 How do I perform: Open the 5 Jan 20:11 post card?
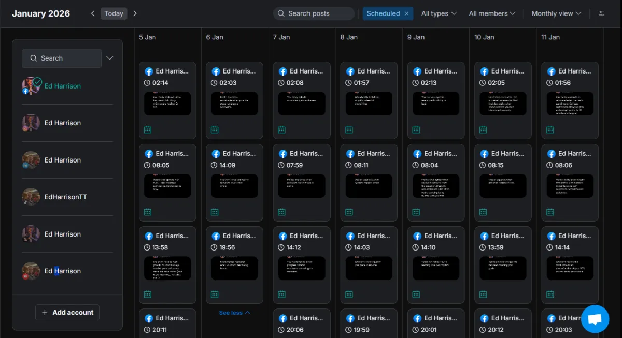167,324
